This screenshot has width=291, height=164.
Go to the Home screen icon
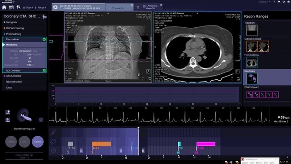(x=4, y=7)
